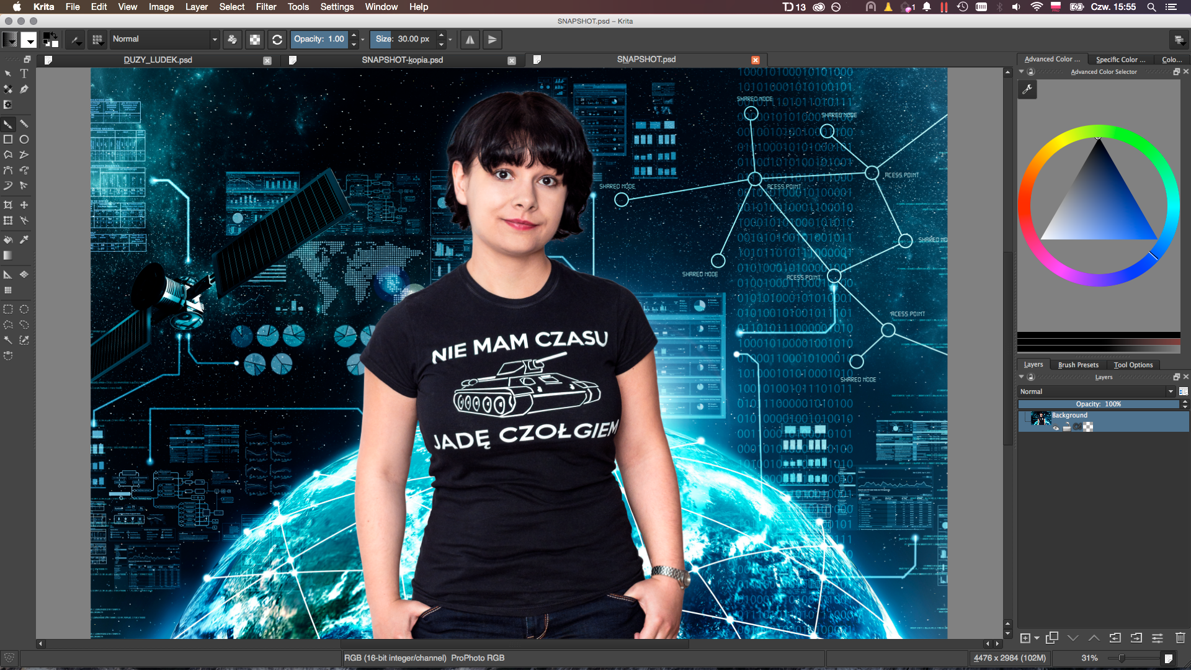Click the color selector settings wrench icon

click(x=1027, y=89)
